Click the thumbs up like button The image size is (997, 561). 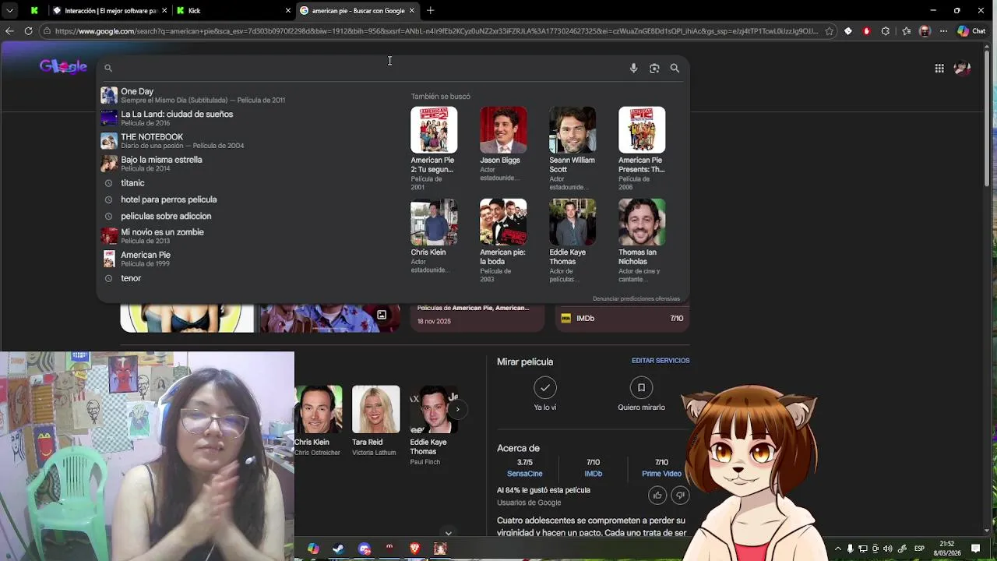pos(657,495)
